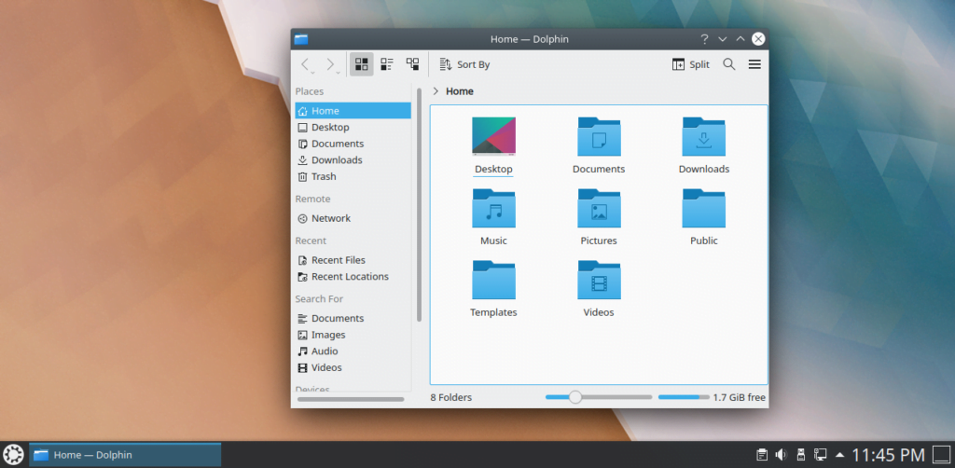Screen dimensions: 955x468
Task: Switch to Icons view mode
Action: [x=361, y=64]
